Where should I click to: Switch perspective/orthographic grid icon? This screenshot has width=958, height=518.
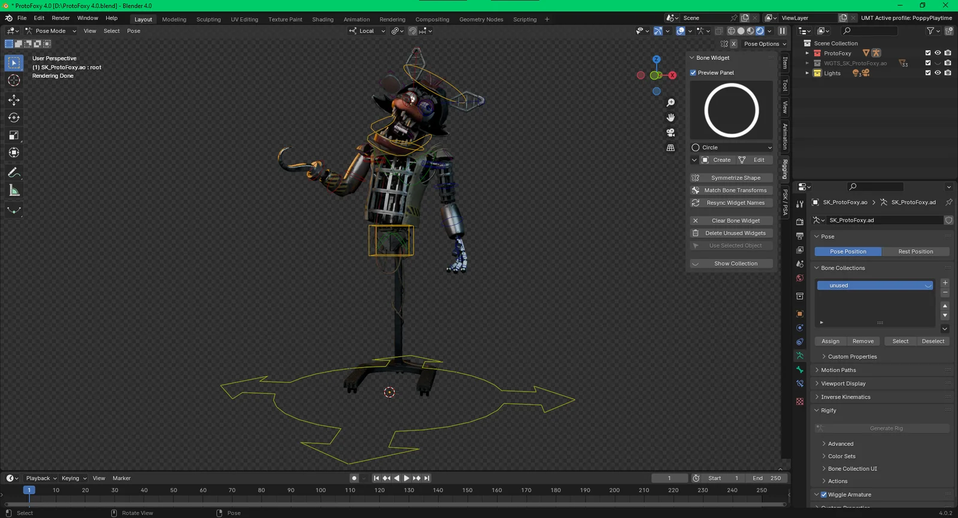pyautogui.click(x=671, y=148)
